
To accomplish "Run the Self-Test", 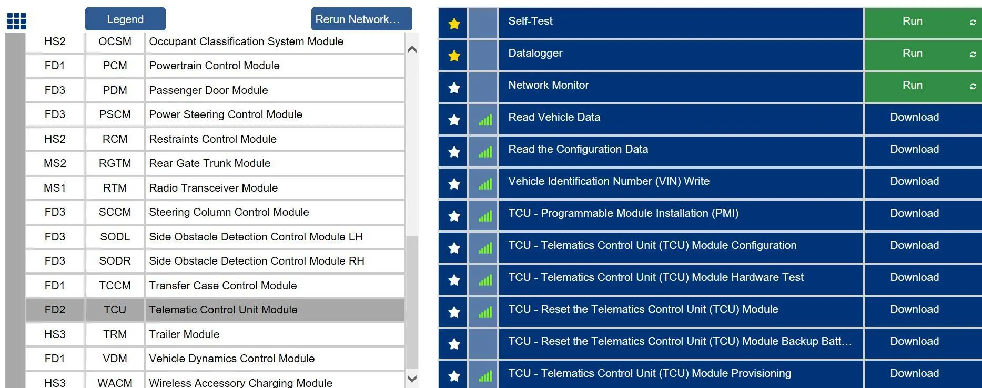I will [913, 21].
